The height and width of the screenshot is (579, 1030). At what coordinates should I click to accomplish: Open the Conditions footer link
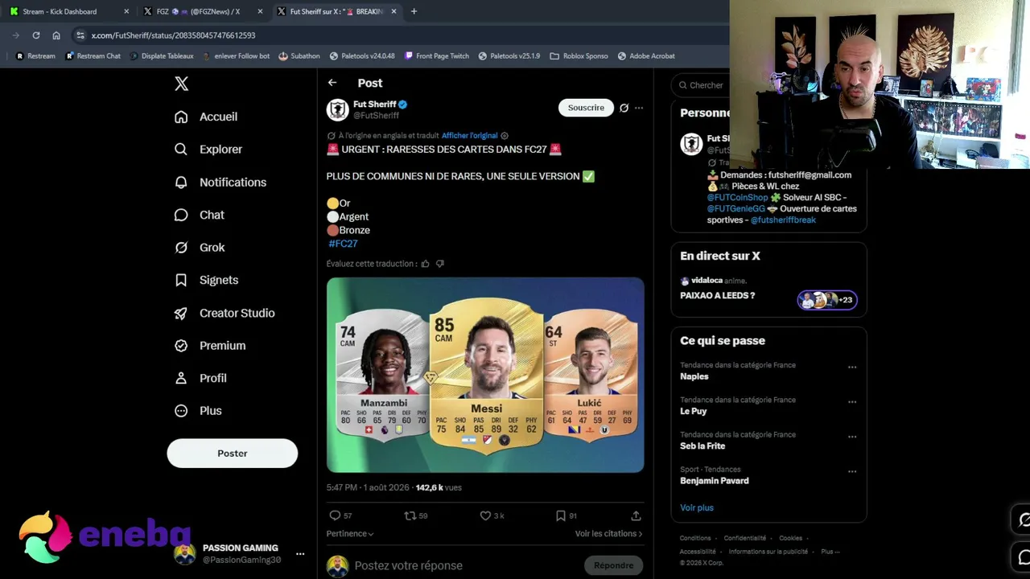point(695,539)
